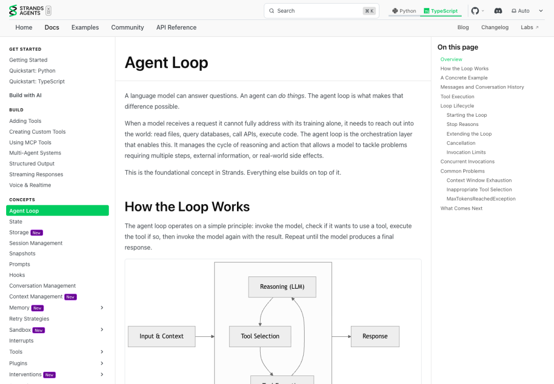Image resolution: width=554 pixels, height=384 pixels.
Task: Expand the Memory sidebar section
Action: (102, 308)
